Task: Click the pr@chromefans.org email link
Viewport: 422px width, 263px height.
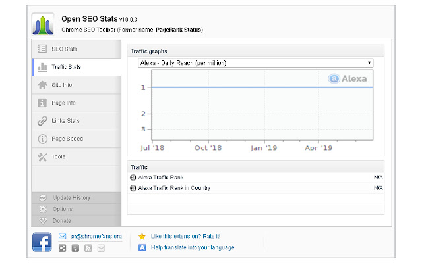Action: 96,235
